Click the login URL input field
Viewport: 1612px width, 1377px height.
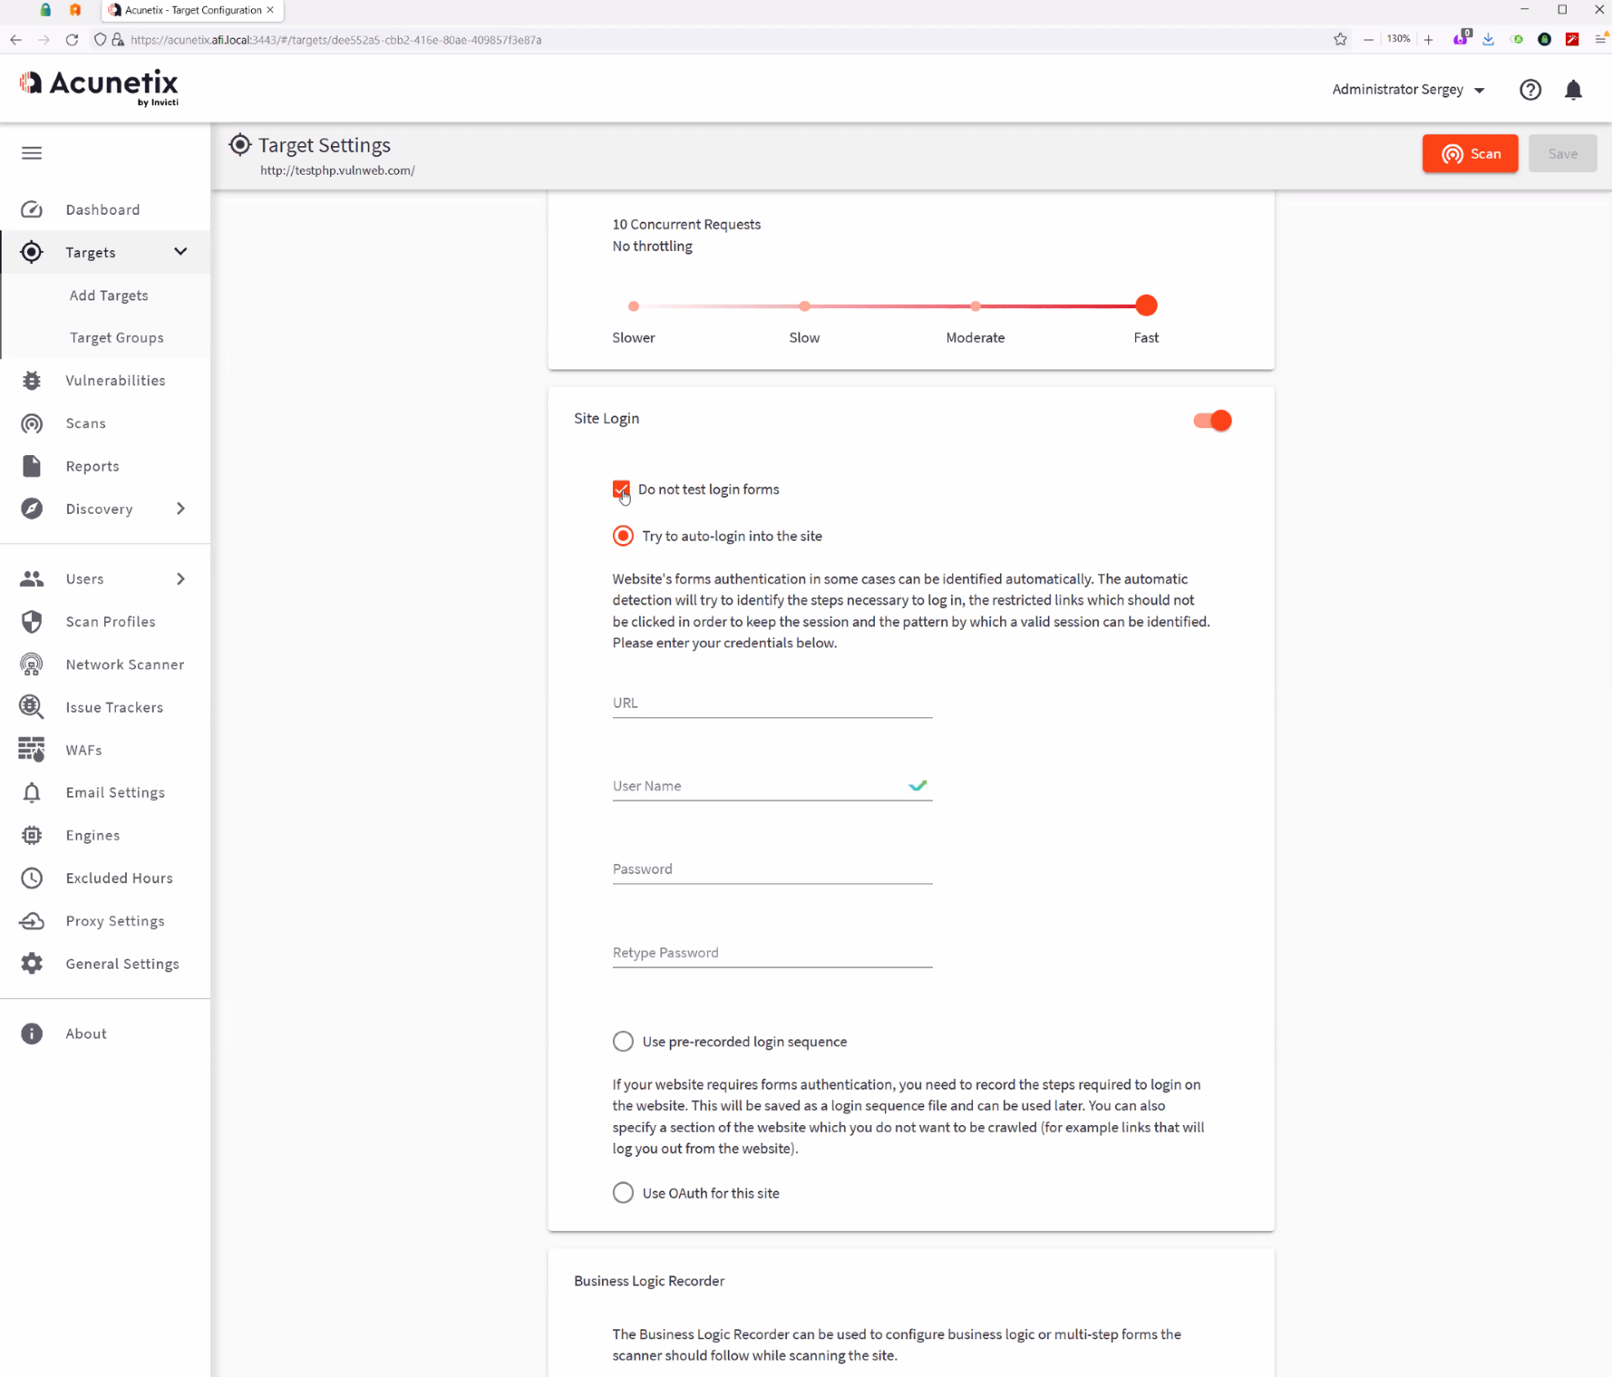(772, 704)
